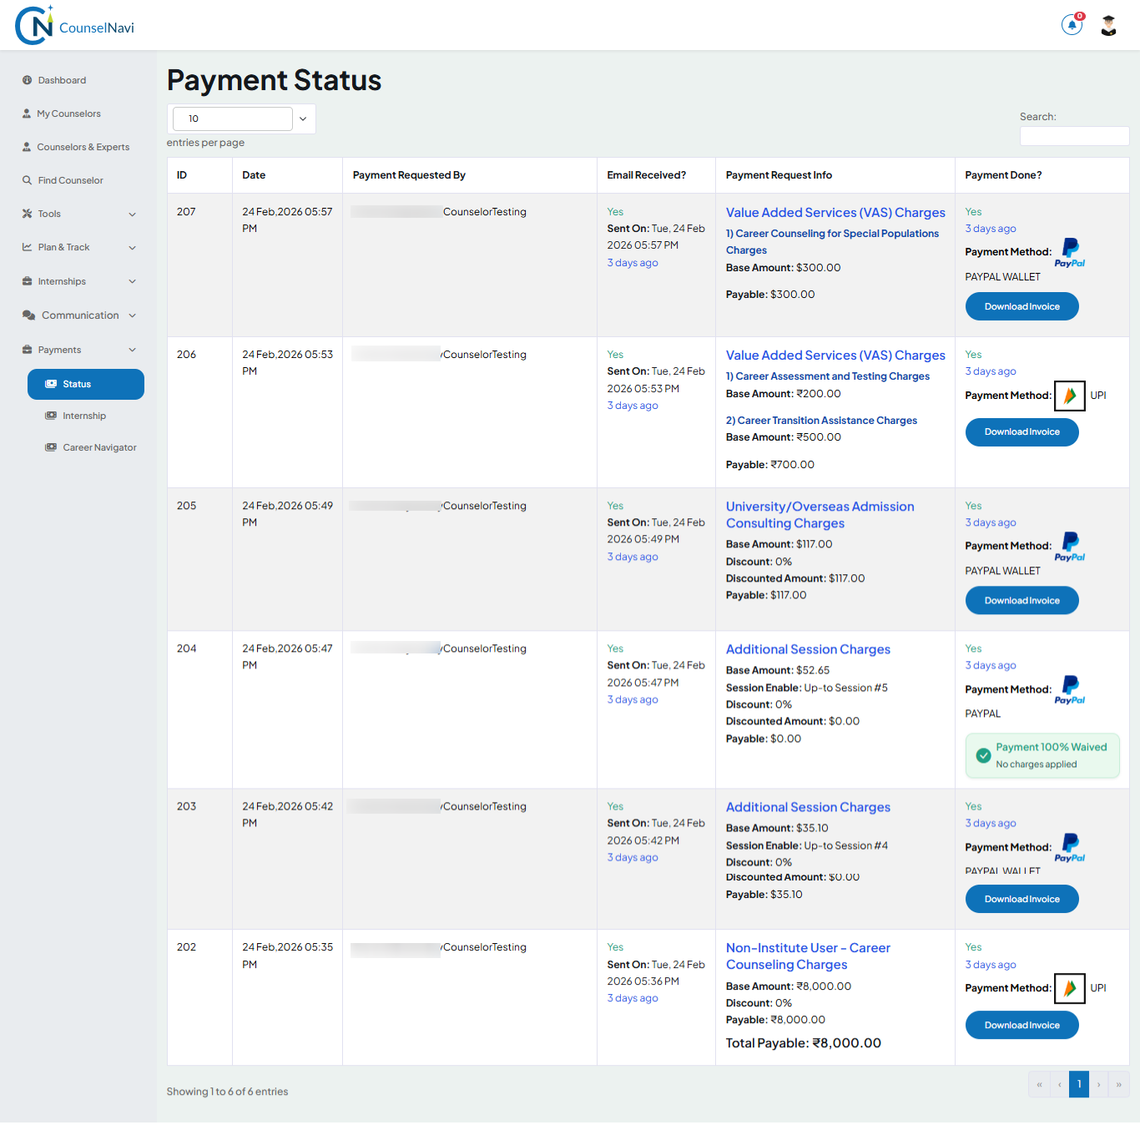The image size is (1140, 1125).
Task: Open Value Added Services (VAS) Charges link
Action: (x=835, y=212)
